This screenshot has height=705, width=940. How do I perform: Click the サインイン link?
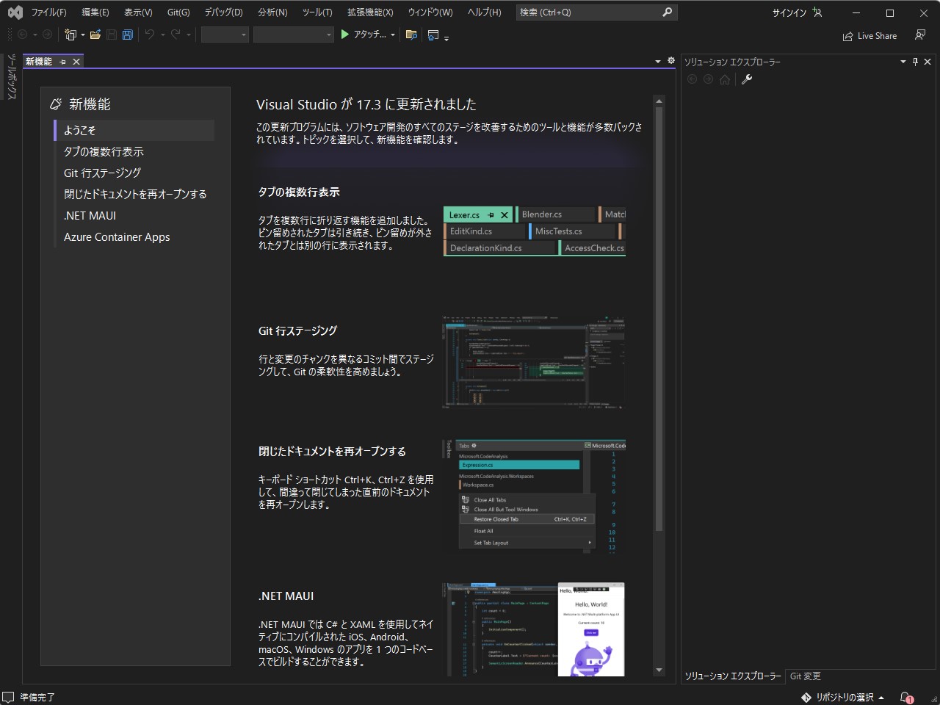click(x=789, y=12)
